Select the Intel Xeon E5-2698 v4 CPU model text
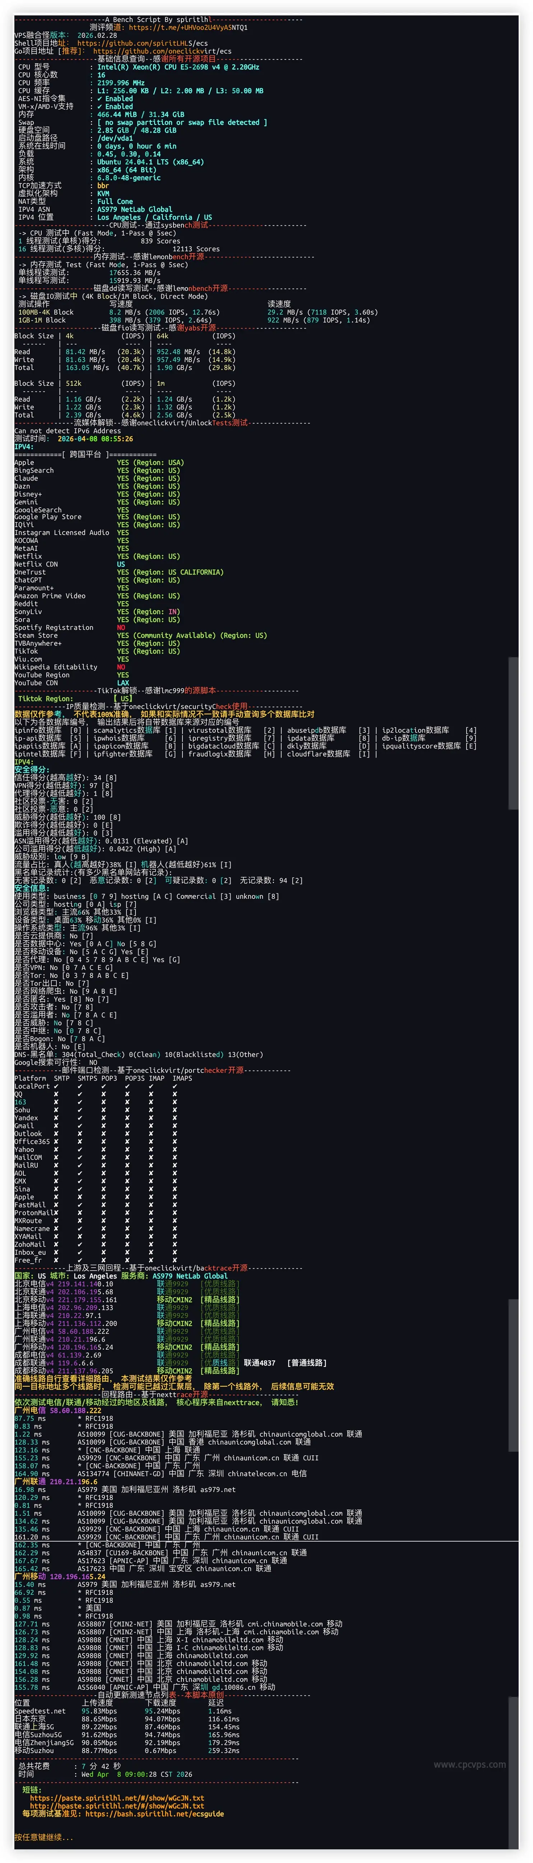The height and width of the screenshot is (1863, 533). pos(178,67)
